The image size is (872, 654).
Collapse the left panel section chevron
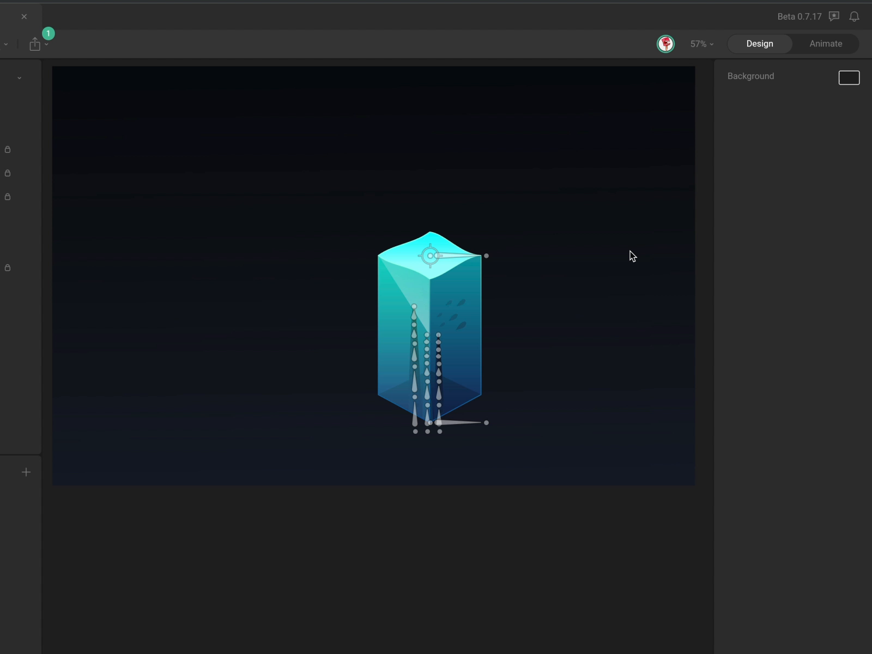pyautogui.click(x=19, y=78)
